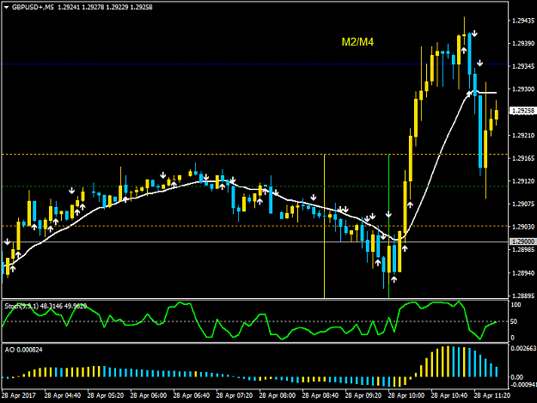Click the 0.002663 value on AO scale
The width and height of the screenshot is (537, 403).
[523, 348]
